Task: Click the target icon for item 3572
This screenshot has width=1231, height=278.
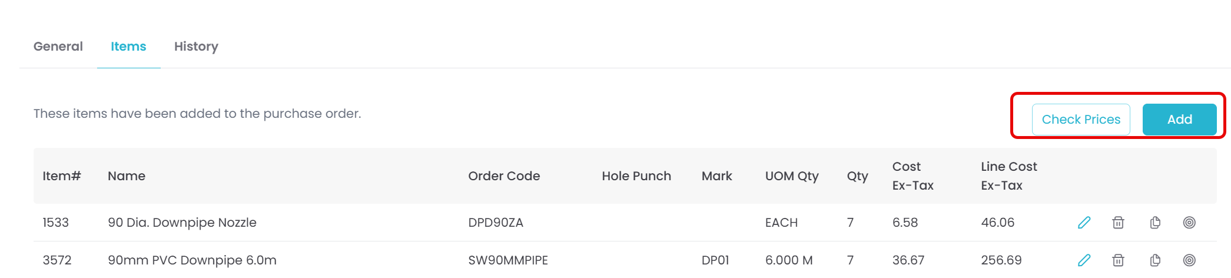Action: pyautogui.click(x=1189, y=260)
